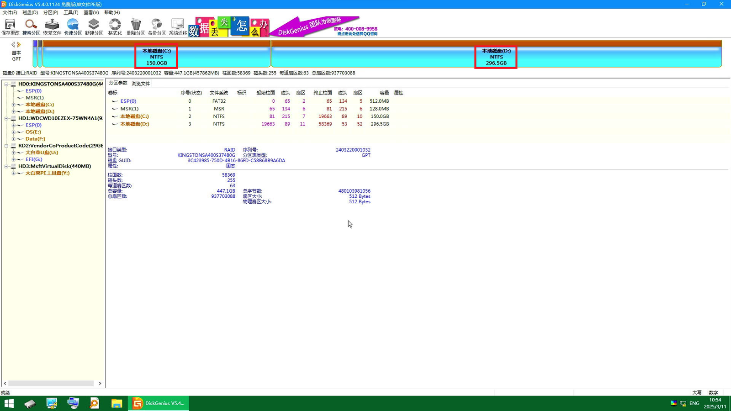Click the HD1 WDC disk drive icon in the tree
Image resolution: width=731 pixels, height=411 pixels.
(x=14, y=118)
